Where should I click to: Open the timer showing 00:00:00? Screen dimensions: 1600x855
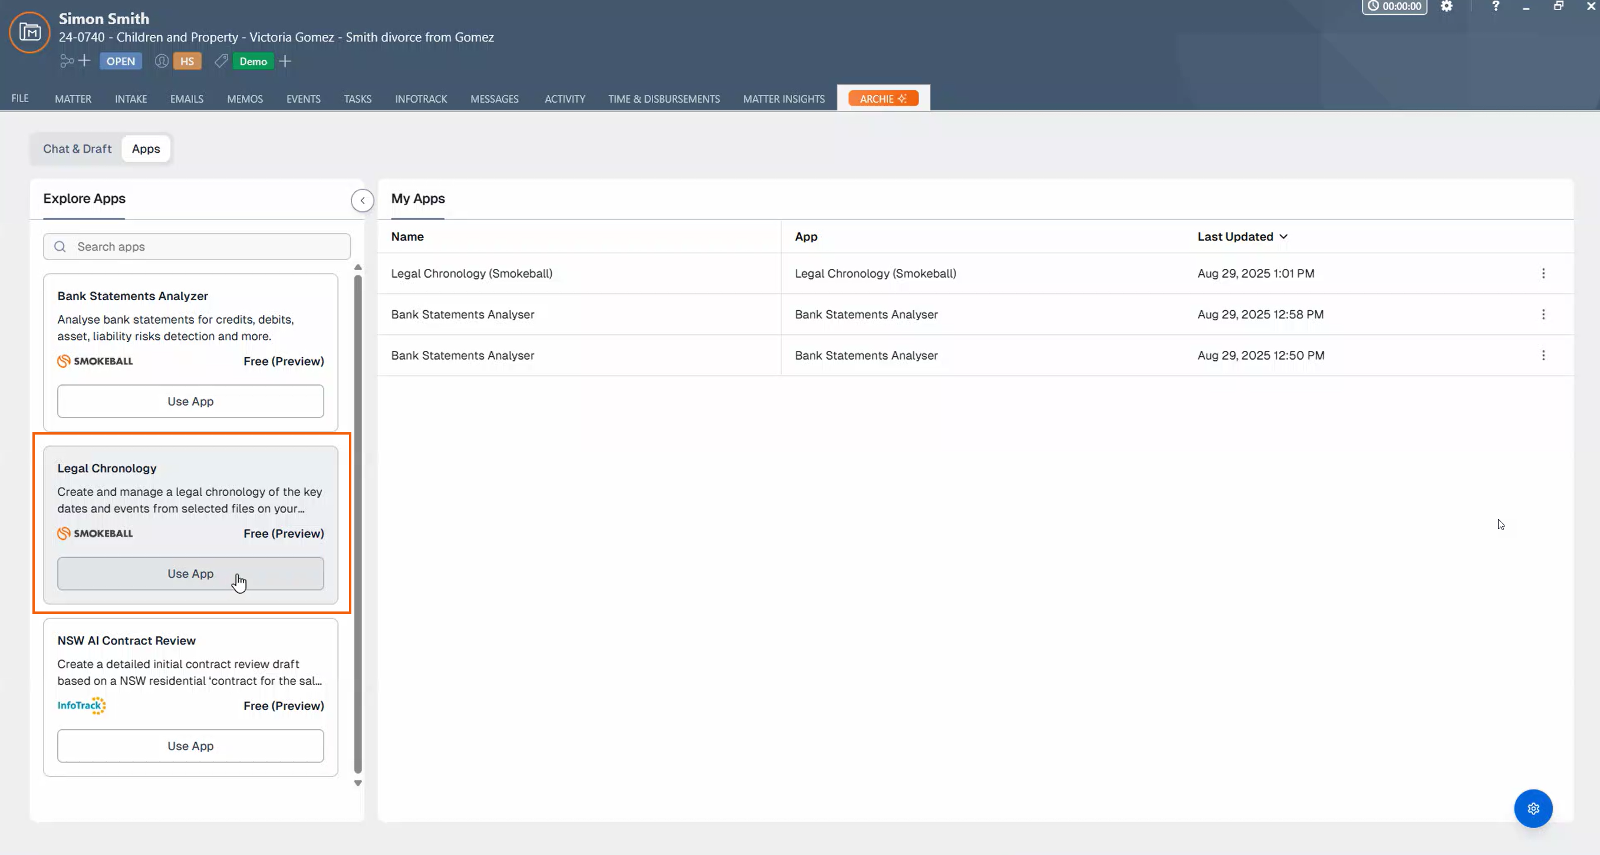pos(1394,6)
